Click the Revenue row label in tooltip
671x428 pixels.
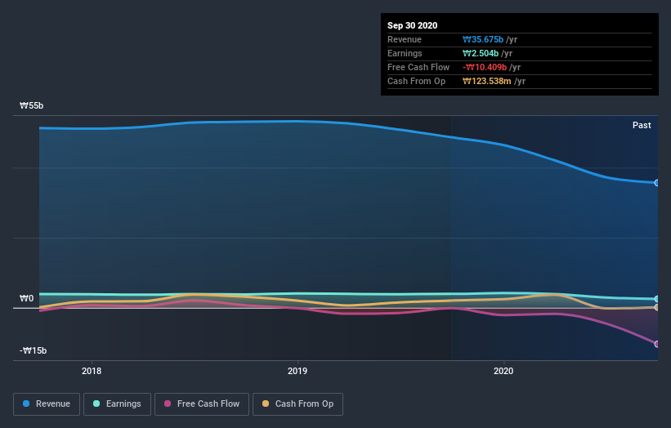(x=405, y=39)
